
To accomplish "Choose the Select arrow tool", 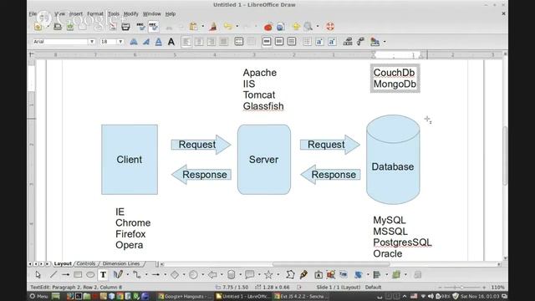I will [38, 275].
